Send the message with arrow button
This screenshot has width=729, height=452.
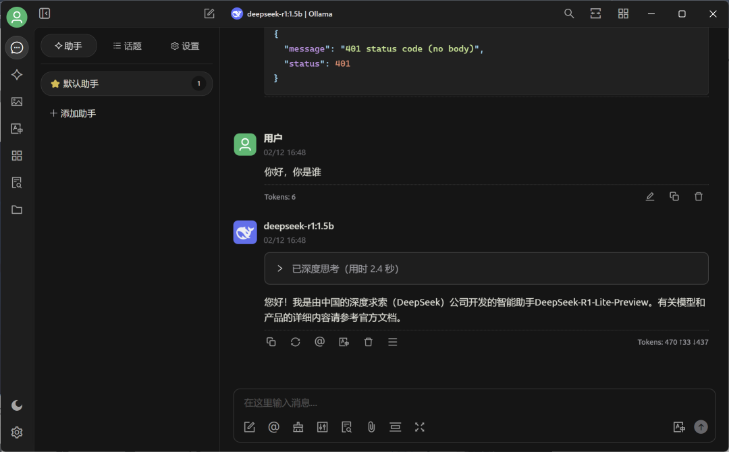(701, 427)
